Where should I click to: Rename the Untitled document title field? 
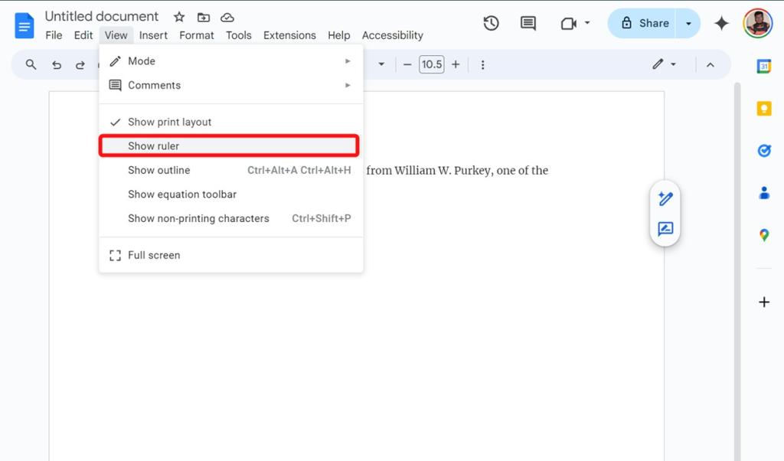tap(101, 15)
